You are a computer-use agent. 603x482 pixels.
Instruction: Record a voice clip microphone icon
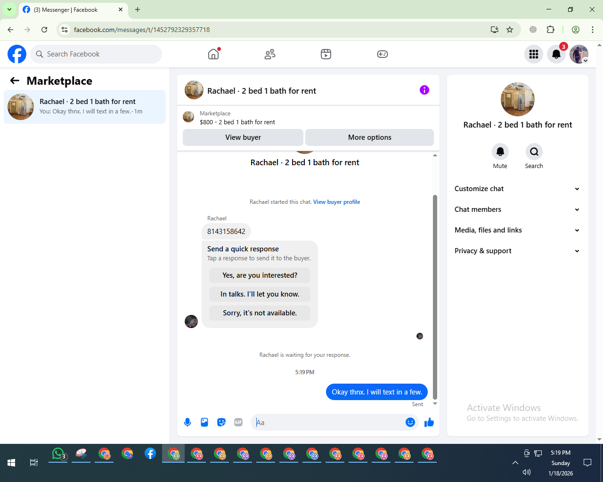tap(187, 422)
